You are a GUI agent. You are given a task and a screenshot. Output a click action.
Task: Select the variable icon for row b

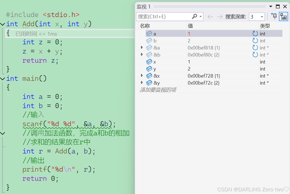pos(149,41)
